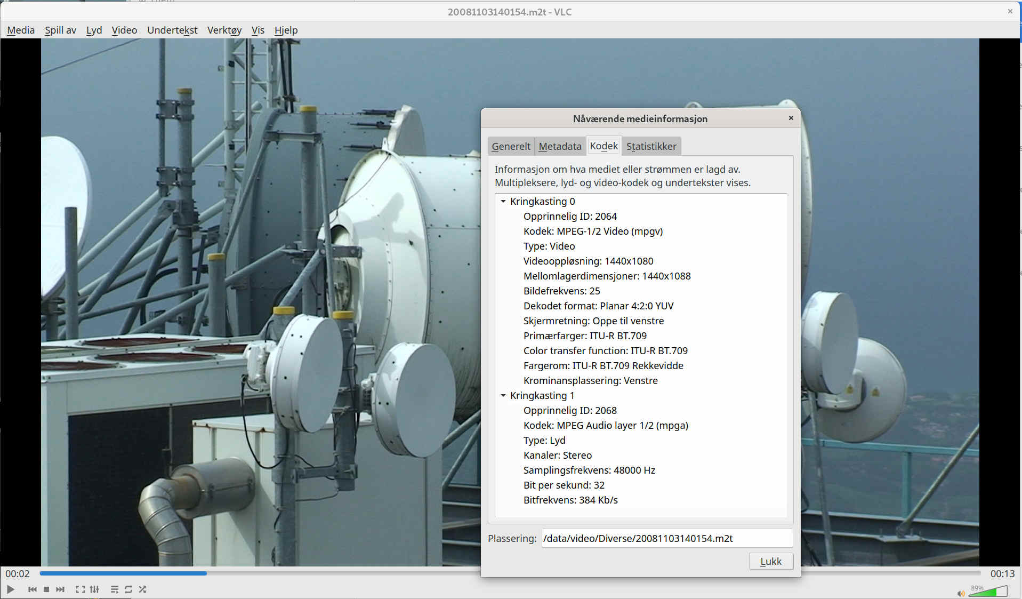Screen dimensions: 1022x599
Task: Mute audio via speaker icon
Action: 961,593
